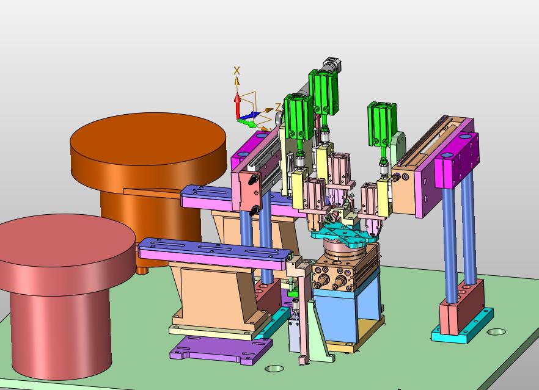Select the magenta block atop the right gantry
This screenshot has height=390, width=539.
click(457, 160)
